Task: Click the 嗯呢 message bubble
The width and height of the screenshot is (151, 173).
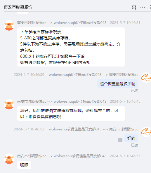Action: (x=24, y=165)
